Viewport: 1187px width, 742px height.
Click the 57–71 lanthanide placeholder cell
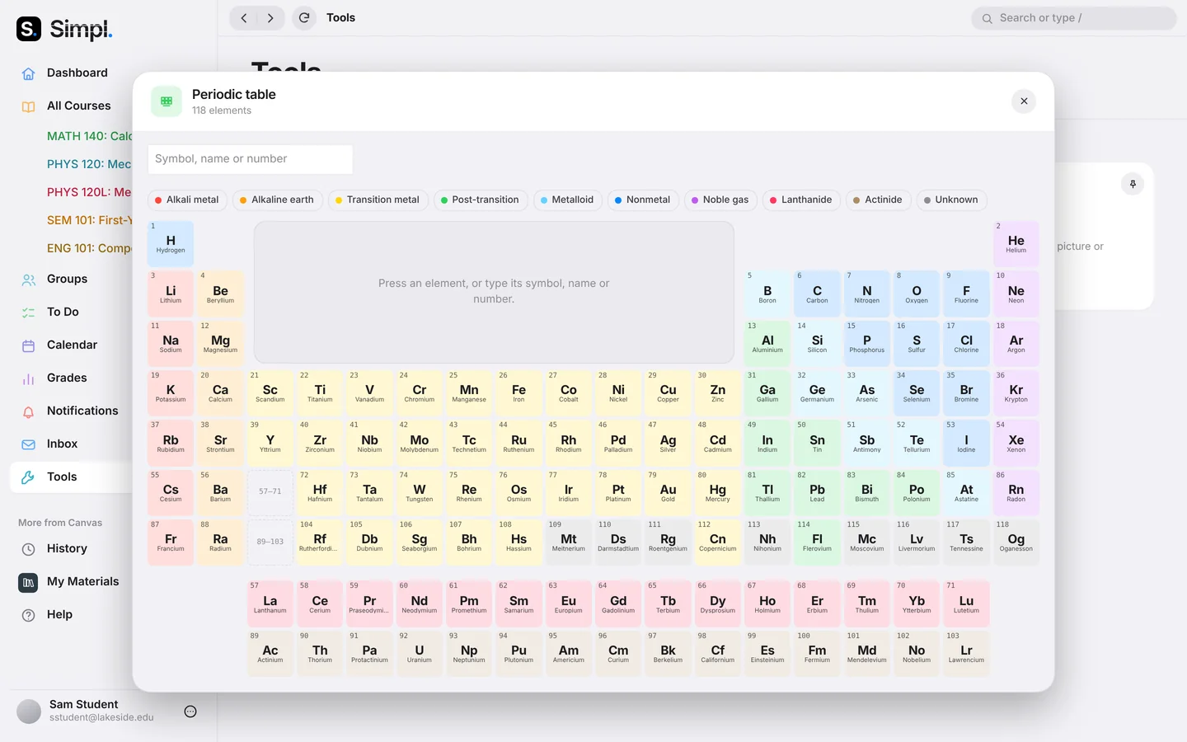coord(270,492)
